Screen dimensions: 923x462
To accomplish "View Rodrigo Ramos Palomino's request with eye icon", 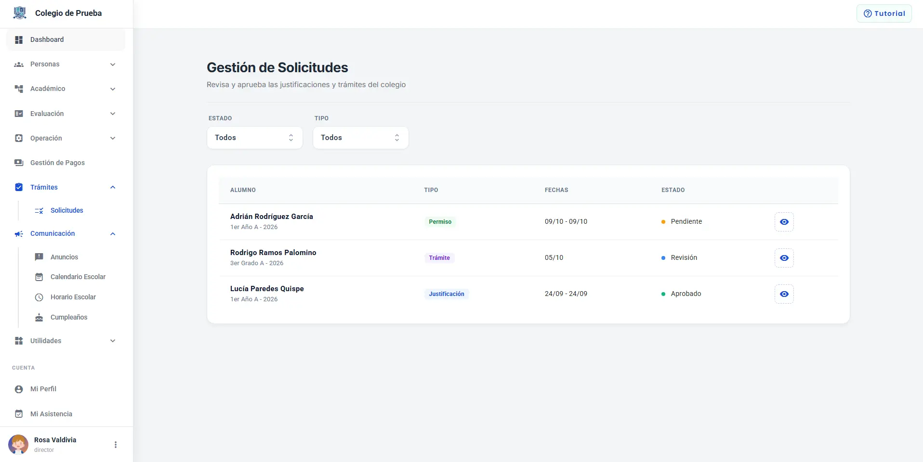I will (x=784, y=258).
